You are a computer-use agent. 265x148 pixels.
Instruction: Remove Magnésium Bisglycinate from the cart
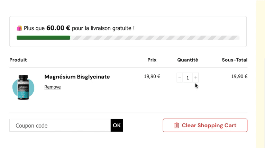[53, 87]
